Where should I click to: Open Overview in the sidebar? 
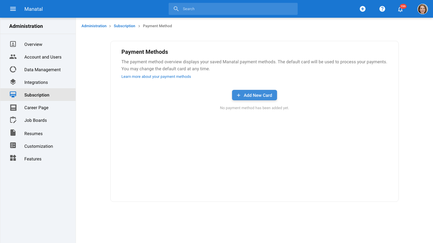[38, 44]
